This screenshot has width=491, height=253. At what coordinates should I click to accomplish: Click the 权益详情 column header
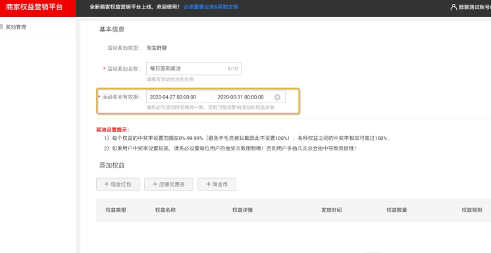242,210
